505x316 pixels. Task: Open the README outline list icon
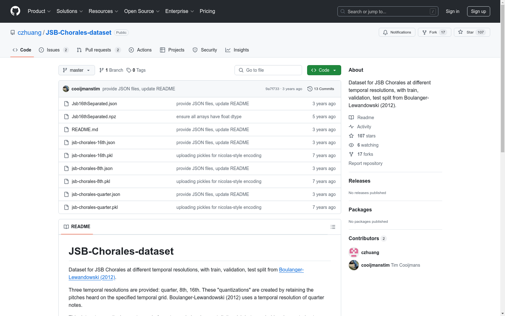point(333,227)
